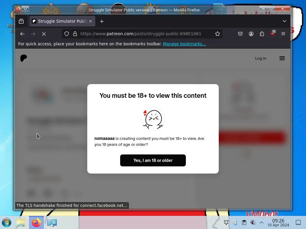This screenshot has height=229, width=306.
Task: Toggle the muted volume icon
Action: click(x=253, y=222)
